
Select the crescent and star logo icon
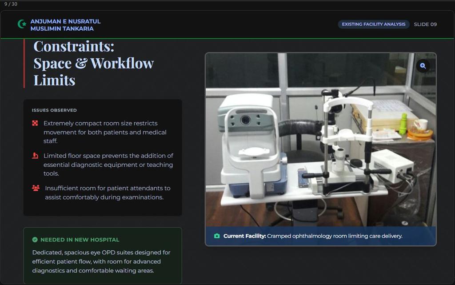pyautogui.click(x=21, y=24)
